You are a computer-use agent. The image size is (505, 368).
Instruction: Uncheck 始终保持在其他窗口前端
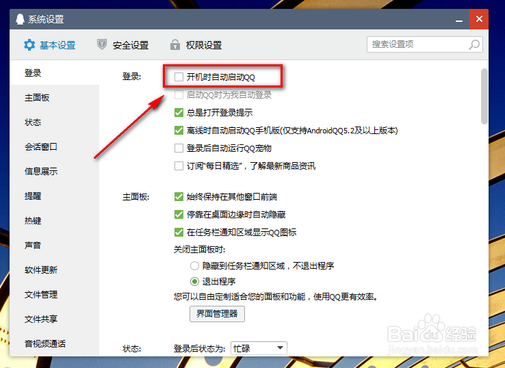[x=179, y=197]
